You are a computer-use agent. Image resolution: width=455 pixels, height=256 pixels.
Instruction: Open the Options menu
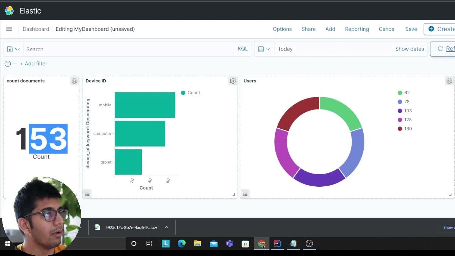[282, 29]
